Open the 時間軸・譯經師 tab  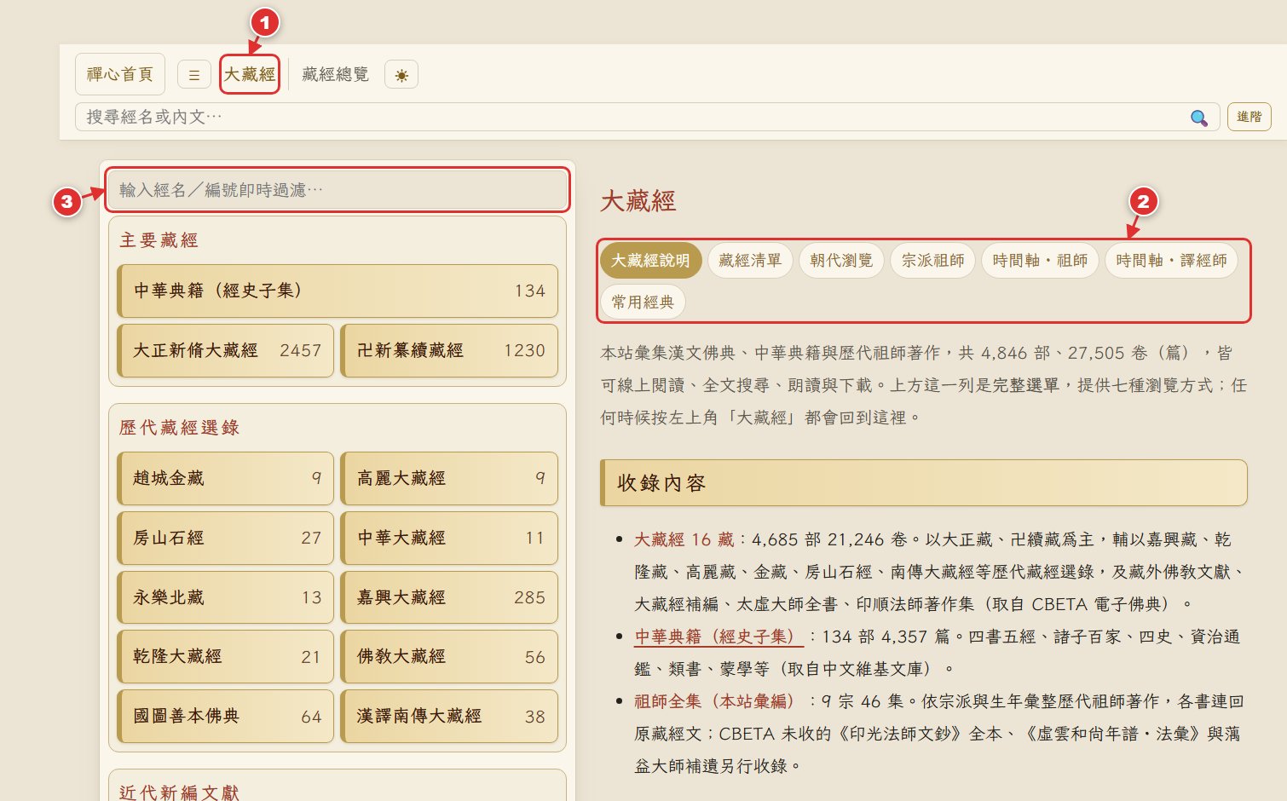pos(1171,260)
